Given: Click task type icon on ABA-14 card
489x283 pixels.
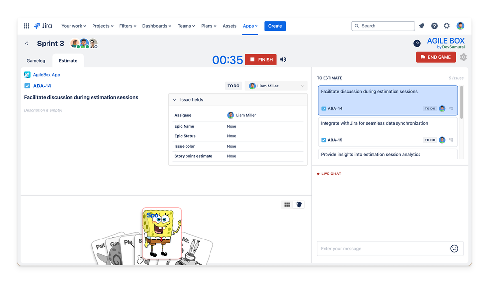Looking at the screenshot, I should [324, 109].
